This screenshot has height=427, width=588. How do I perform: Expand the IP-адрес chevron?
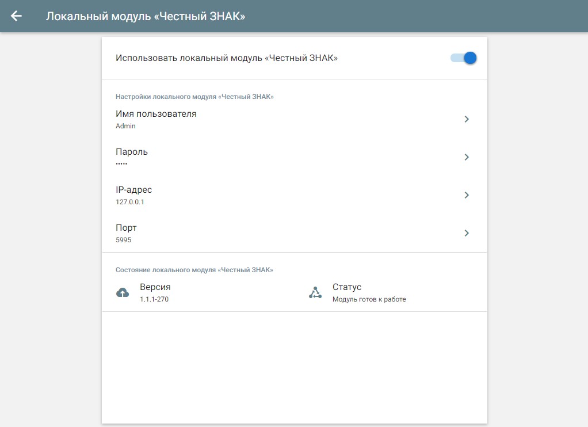coord(467,195)
